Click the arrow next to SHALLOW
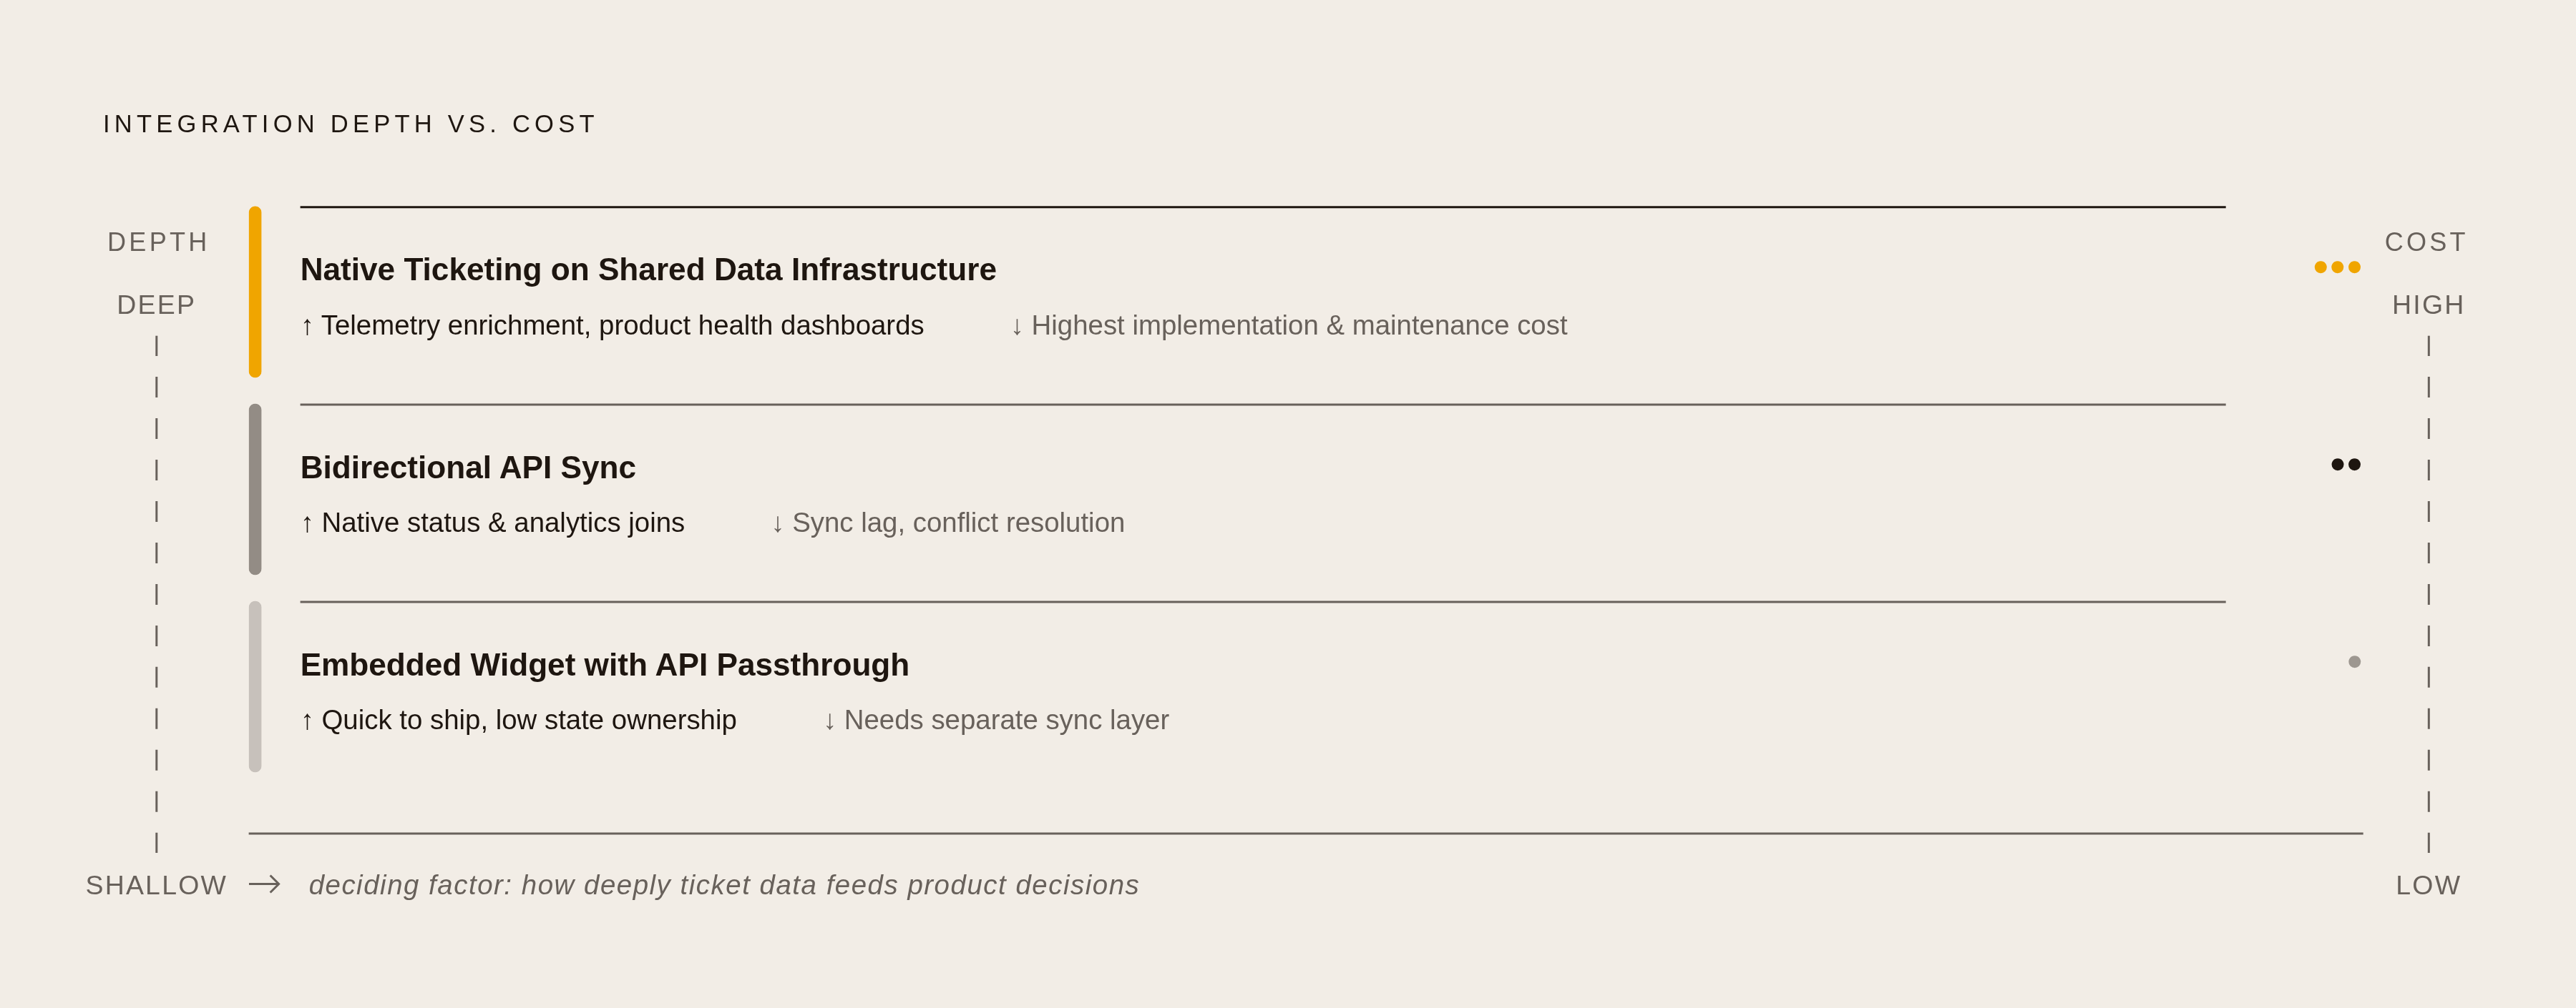This screenshot has width=2576, height=1008. [265, 884]
